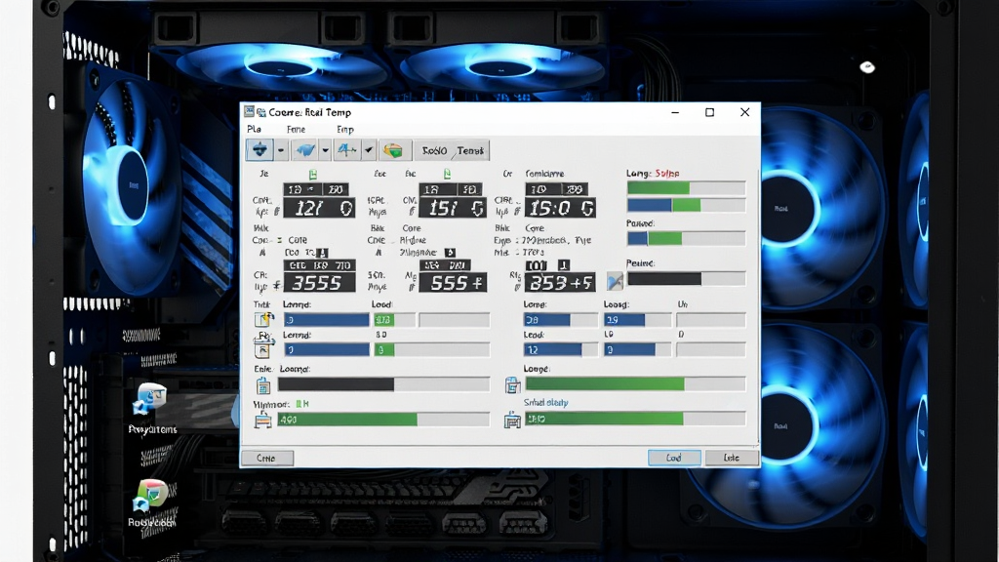Click the Louge green progress bar
This screenshot has width=999, height=562.
pyautogui.click(x=635, y=383)
